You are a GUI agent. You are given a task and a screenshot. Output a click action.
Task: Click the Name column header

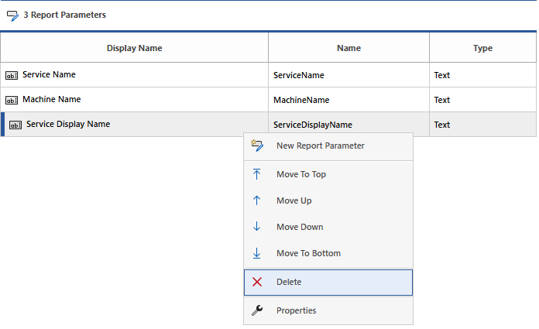(x=348, y=48)
